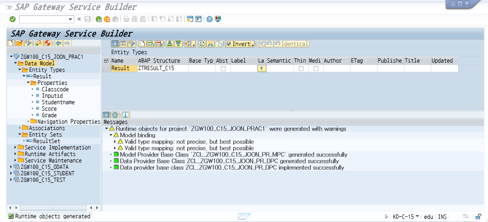Viewport: 488px width, 222px height.
Task: Toggle Display/Change glasses-pencil icon in left toolbar
Action: pyautogui.click(x=28, y=43)
